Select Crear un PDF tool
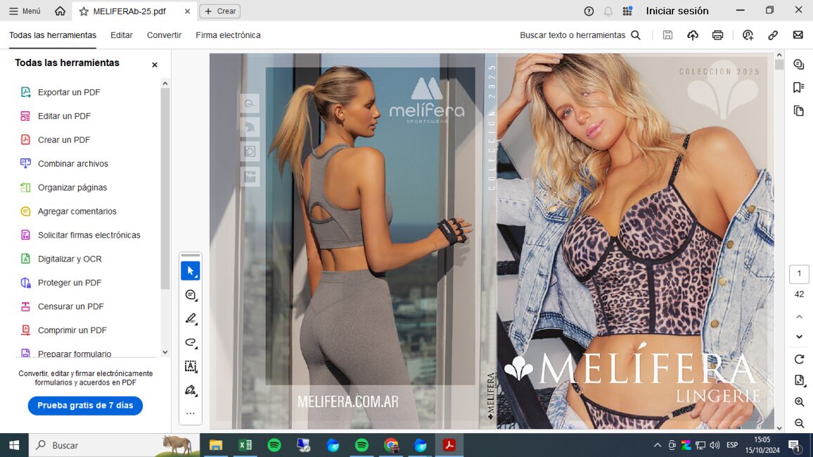This screenshot has width=813, height=457. (64, 140)
